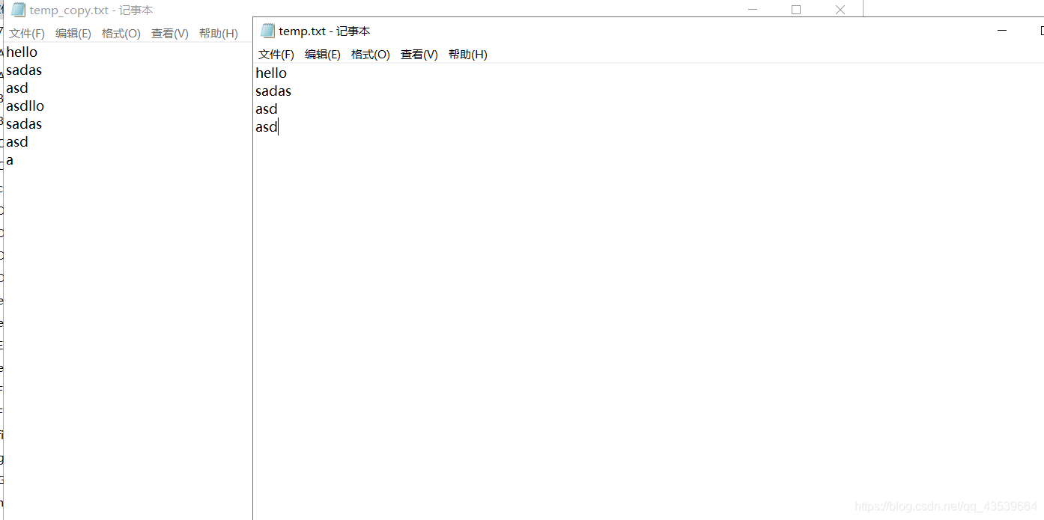Open 帮助(H) menu in temp_copy.txt window
This screenshot has height=520, width=1044.
[x=219, y=34]
